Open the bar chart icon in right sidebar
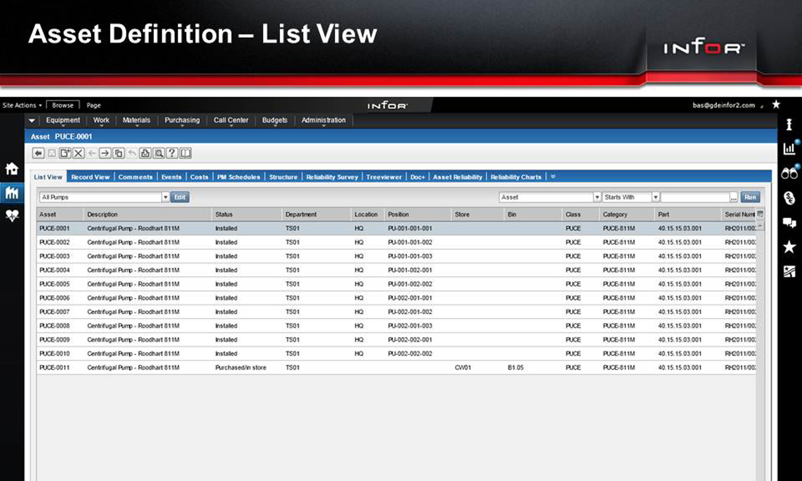 click(790, 148)
